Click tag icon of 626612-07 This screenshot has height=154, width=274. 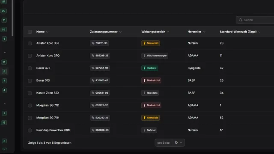point(93,105)
